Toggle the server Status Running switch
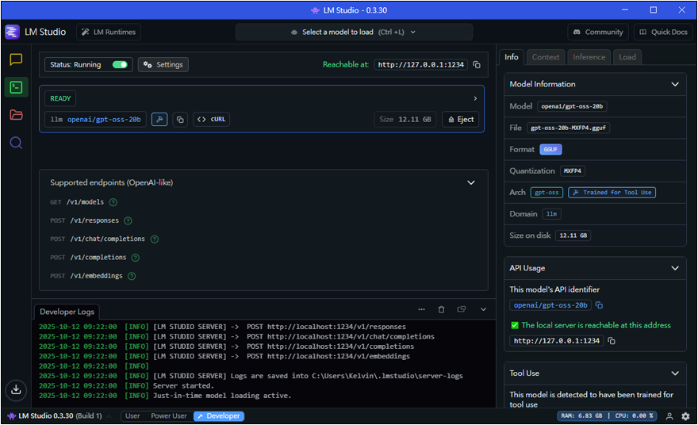Screen dimensions: 698x425 120,65
